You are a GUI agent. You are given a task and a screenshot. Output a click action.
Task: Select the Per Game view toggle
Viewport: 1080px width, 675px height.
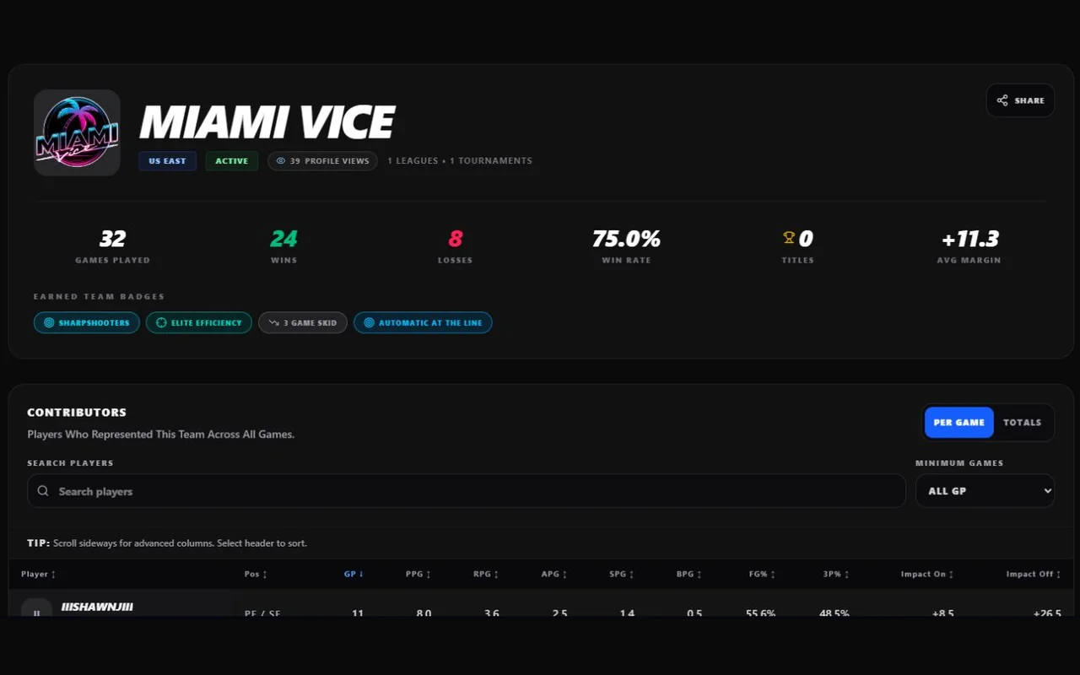(x=959, y=423)
